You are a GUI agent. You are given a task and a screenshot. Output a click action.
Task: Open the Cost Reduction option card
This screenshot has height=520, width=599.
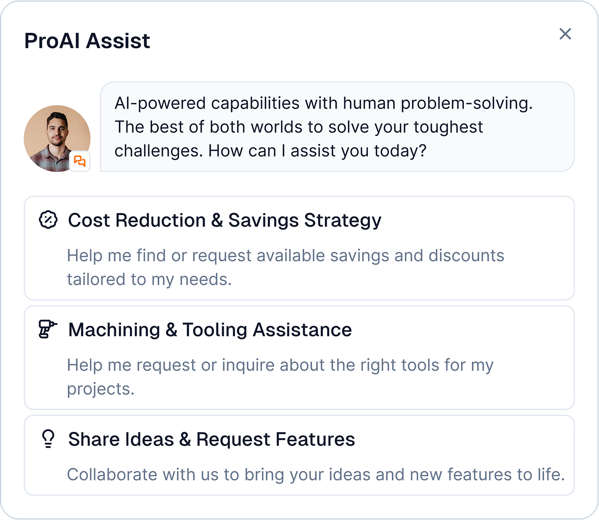click(x=299, y=248)
